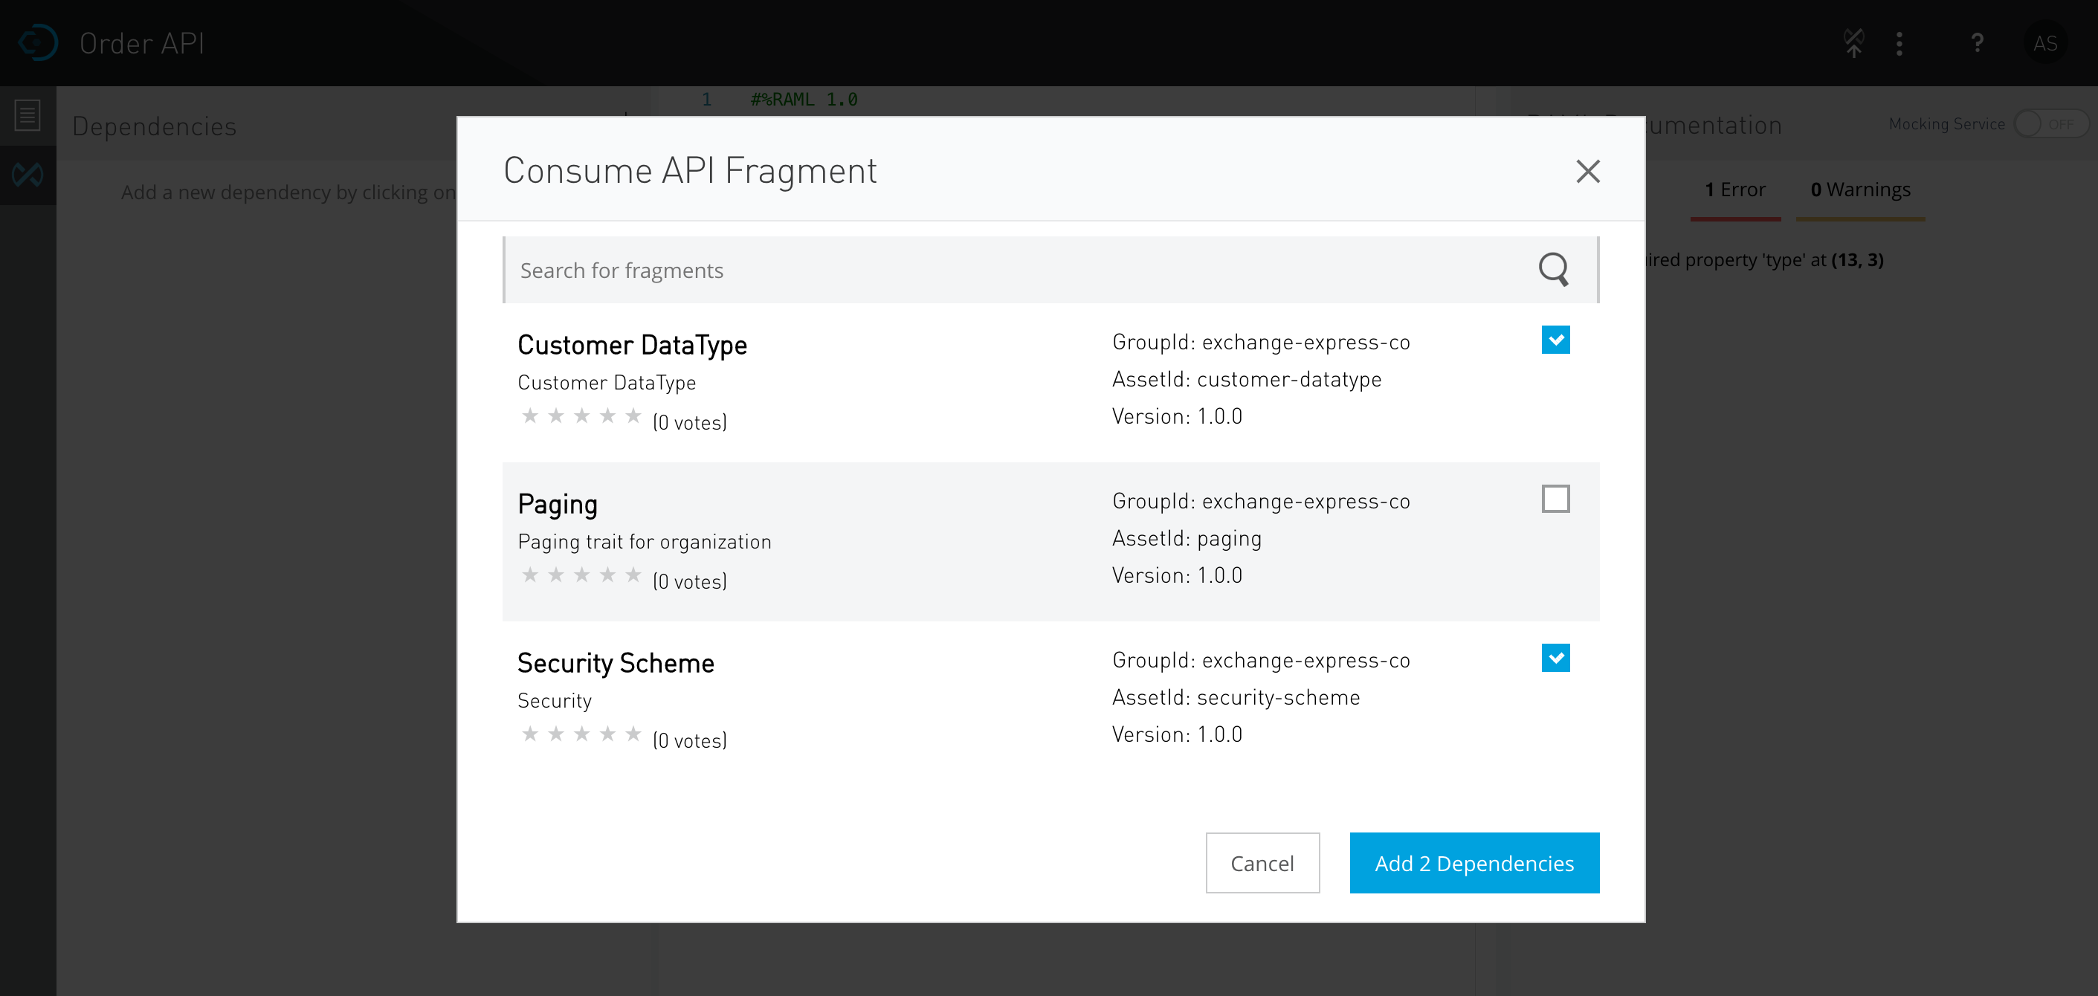Uncheck the Customer DataType checkbox

1555,340
